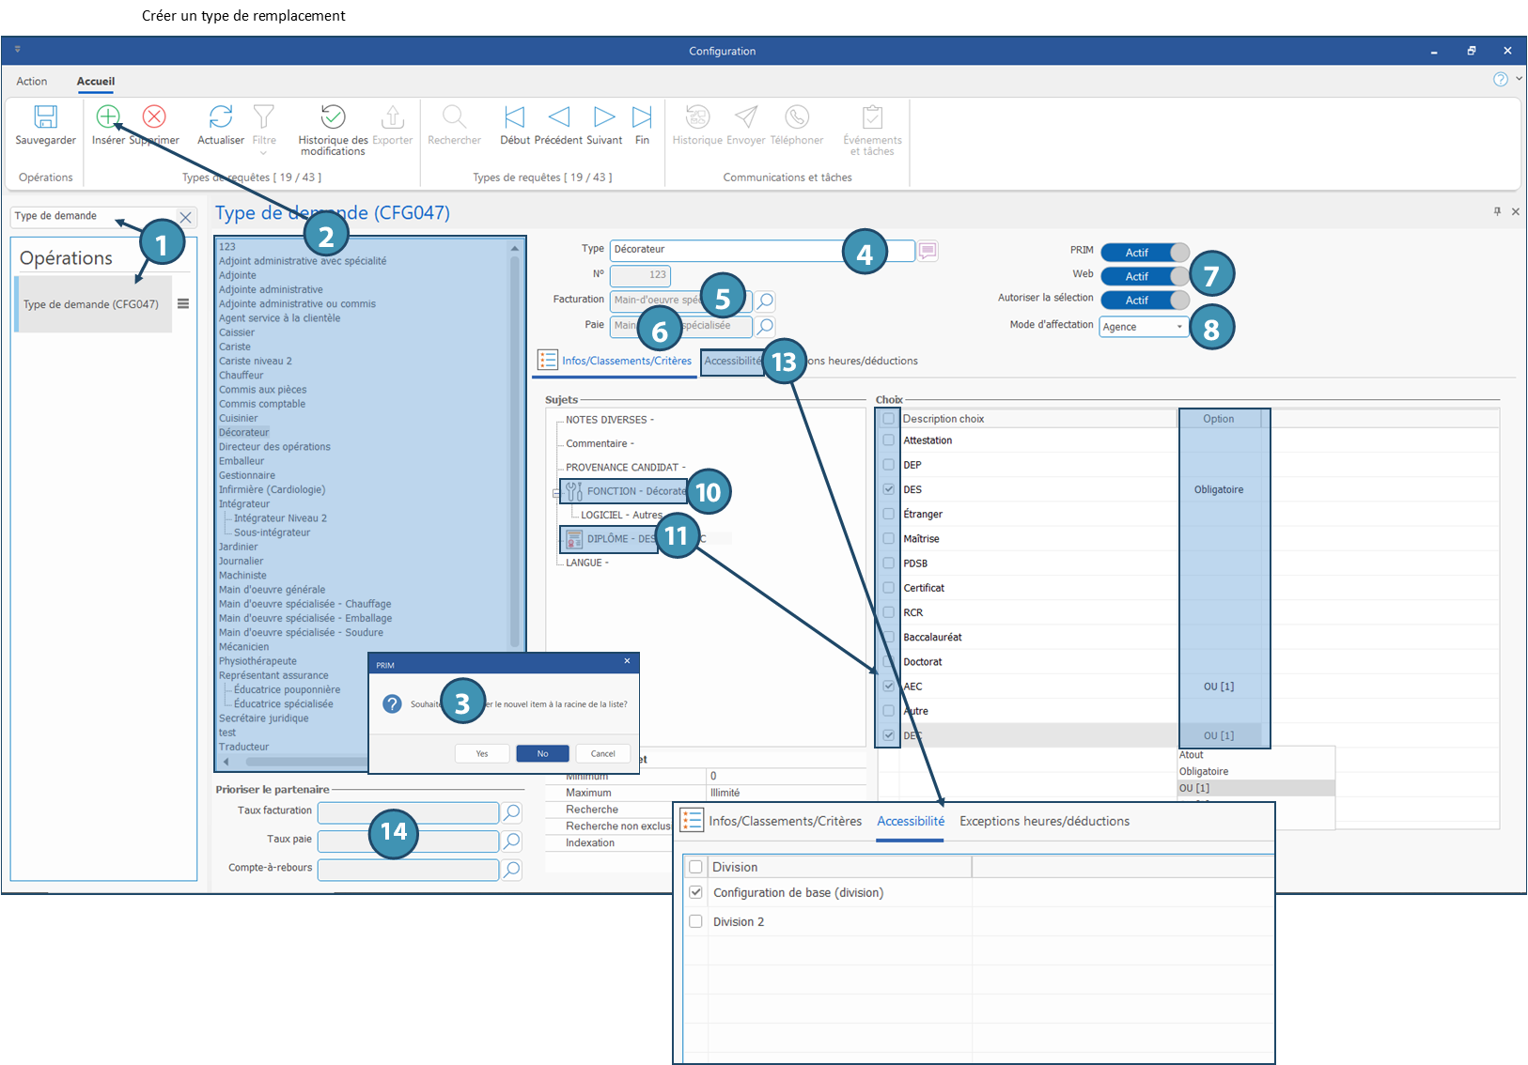Go to Début first record
Screen dimensions: 1528x1065
[x=514, y=116]
